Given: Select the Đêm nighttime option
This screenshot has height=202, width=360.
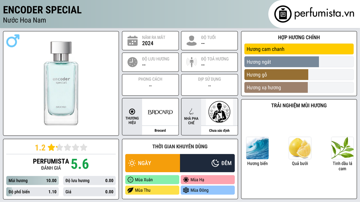Looking at the screenshot, I should tap(207, 163).
